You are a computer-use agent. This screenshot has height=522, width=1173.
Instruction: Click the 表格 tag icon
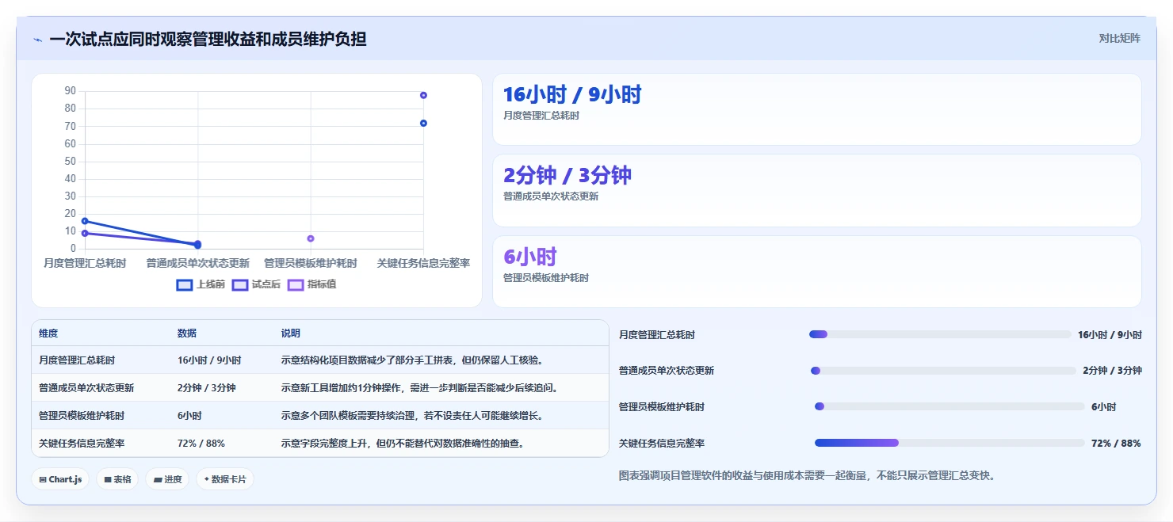click(x=107, y=480)
